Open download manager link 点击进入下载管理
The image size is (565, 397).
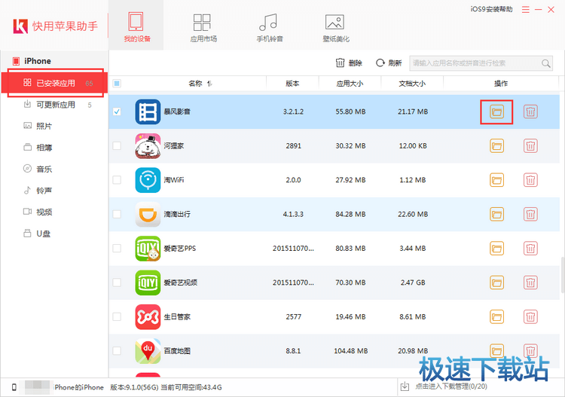pyautogui.click(x=450, y=387)
